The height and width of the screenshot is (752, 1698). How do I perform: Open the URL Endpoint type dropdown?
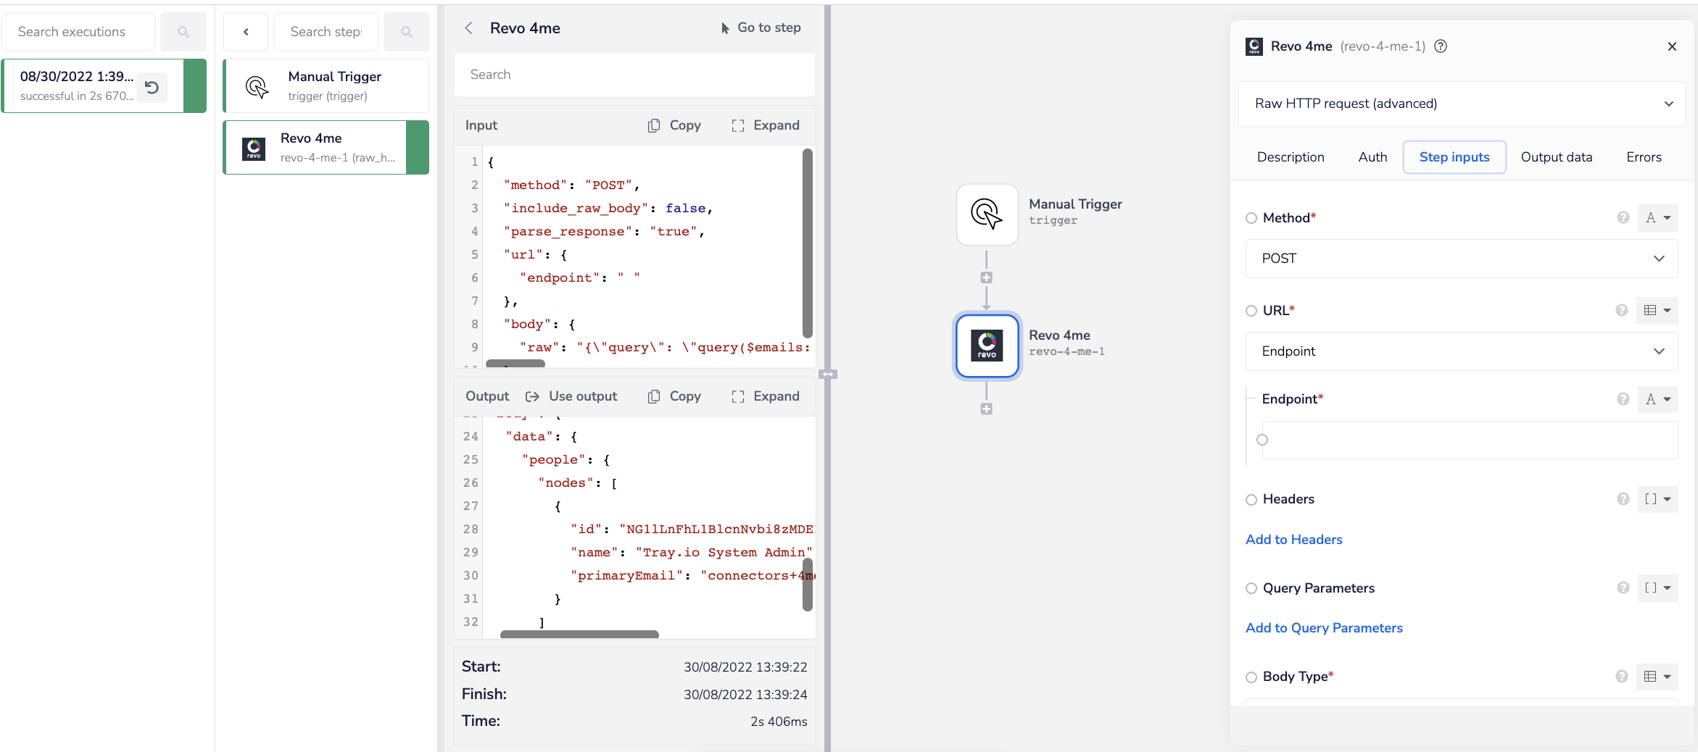[x=1461, y=351]
